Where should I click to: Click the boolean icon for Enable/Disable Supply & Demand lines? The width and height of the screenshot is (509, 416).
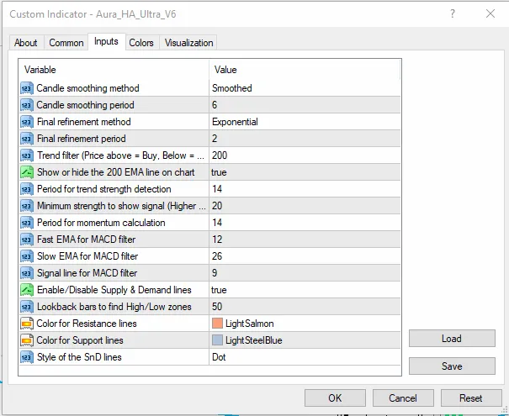[27, 290]
